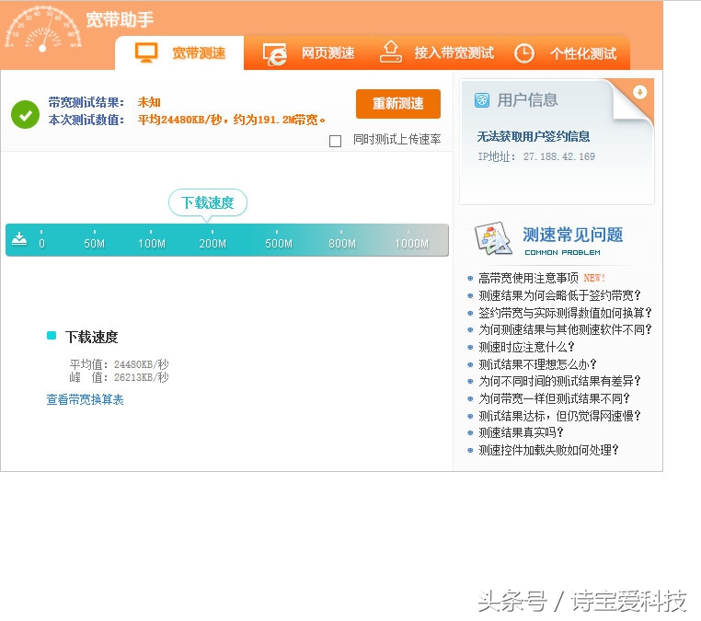Click the 测速常见问题 clipboard icon
The width and height of the screenshot is (701, 621).
point(493,239)
